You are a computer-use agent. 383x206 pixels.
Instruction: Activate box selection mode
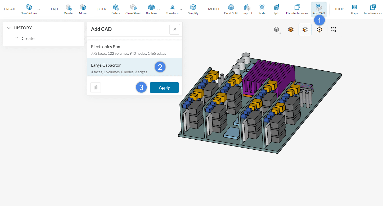334,29
